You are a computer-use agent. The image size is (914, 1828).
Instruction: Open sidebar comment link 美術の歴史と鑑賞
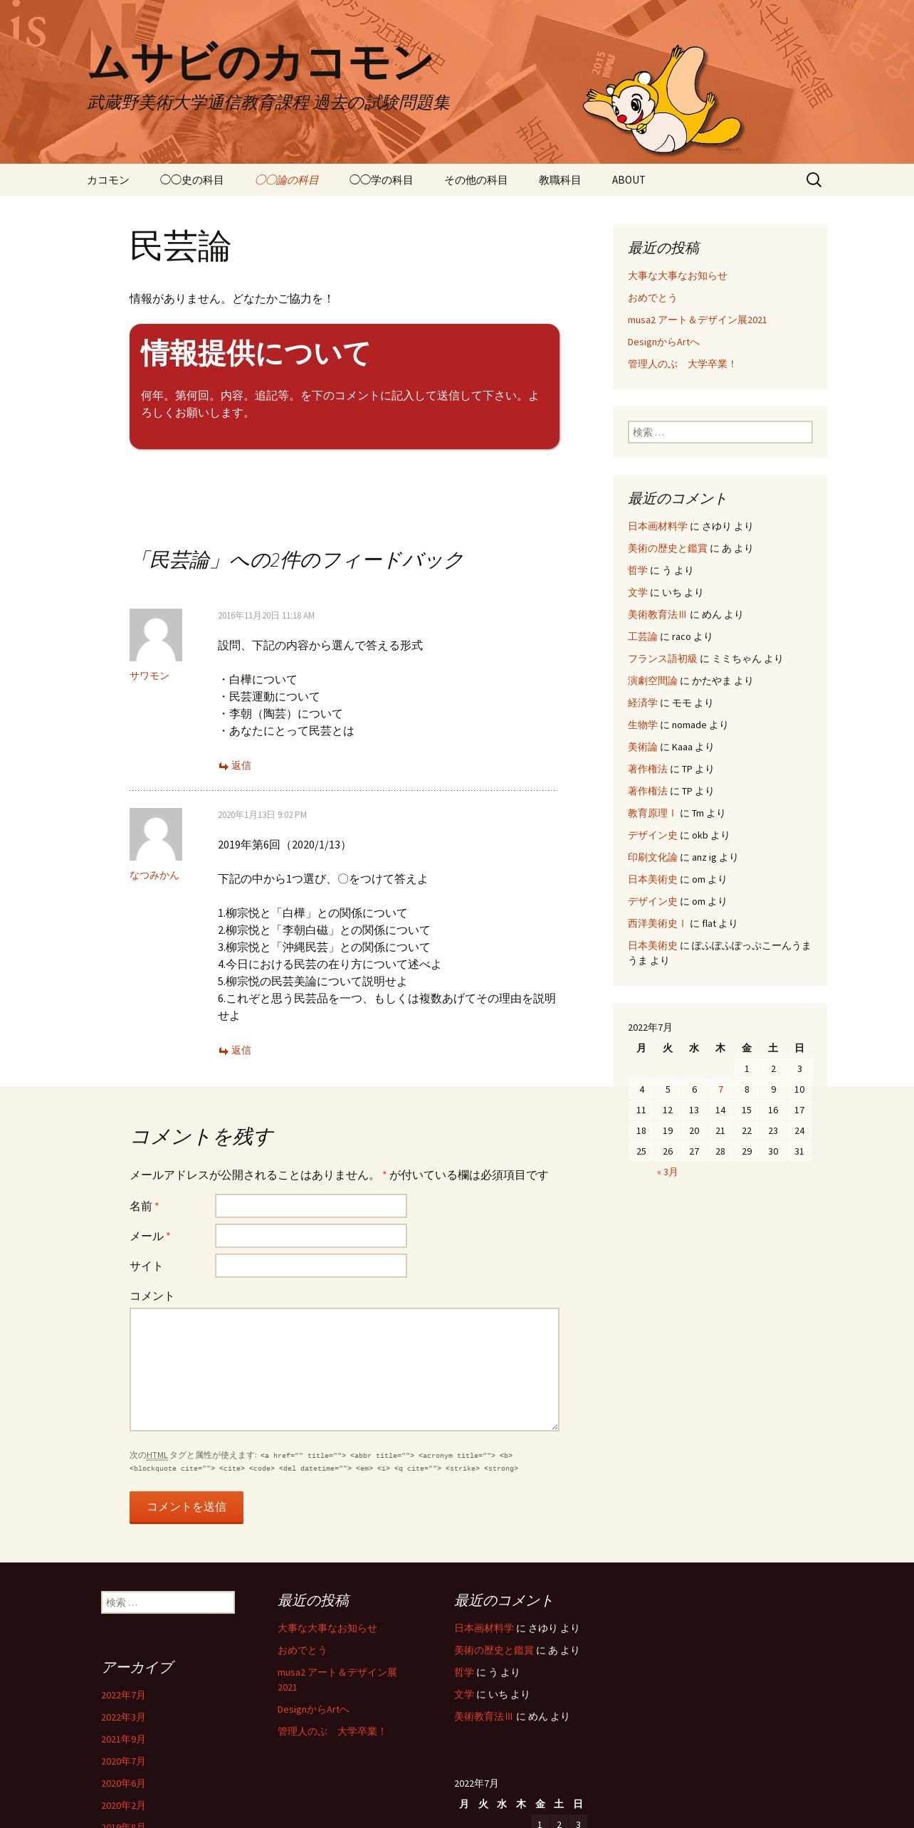click(x=667, y=549)
